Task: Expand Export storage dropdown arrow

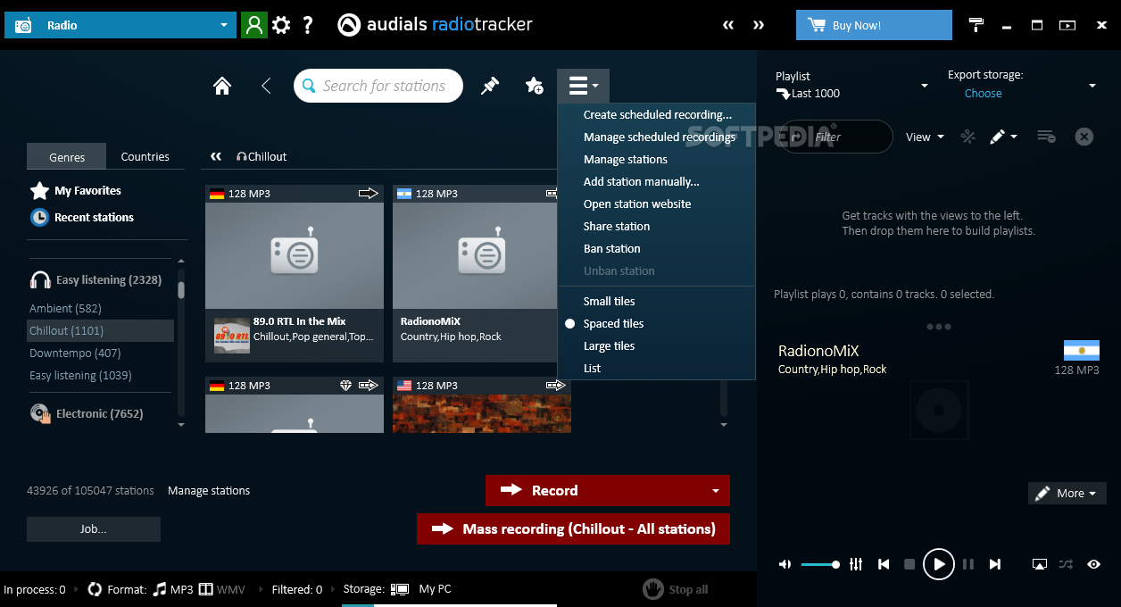Action: pyautogui.click(x=1092, y=86)
